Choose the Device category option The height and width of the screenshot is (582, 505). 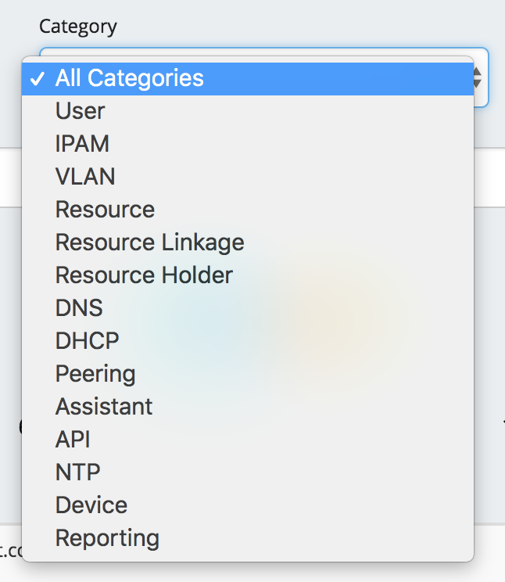[91, 505]
